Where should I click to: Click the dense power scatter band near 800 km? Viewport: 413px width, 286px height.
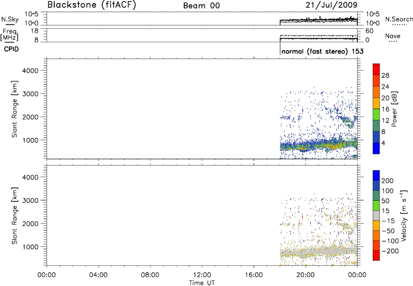tap(319, 146)
